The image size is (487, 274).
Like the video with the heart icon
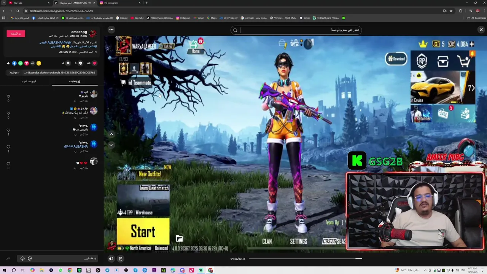coord(95,63)
